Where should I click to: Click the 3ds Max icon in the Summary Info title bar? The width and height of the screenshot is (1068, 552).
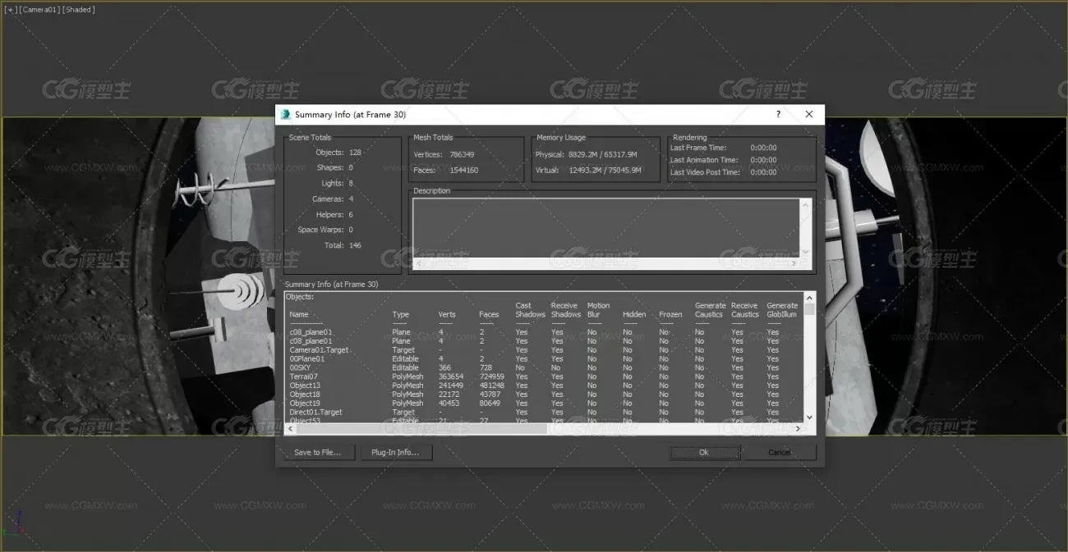(x=286, y=115)
